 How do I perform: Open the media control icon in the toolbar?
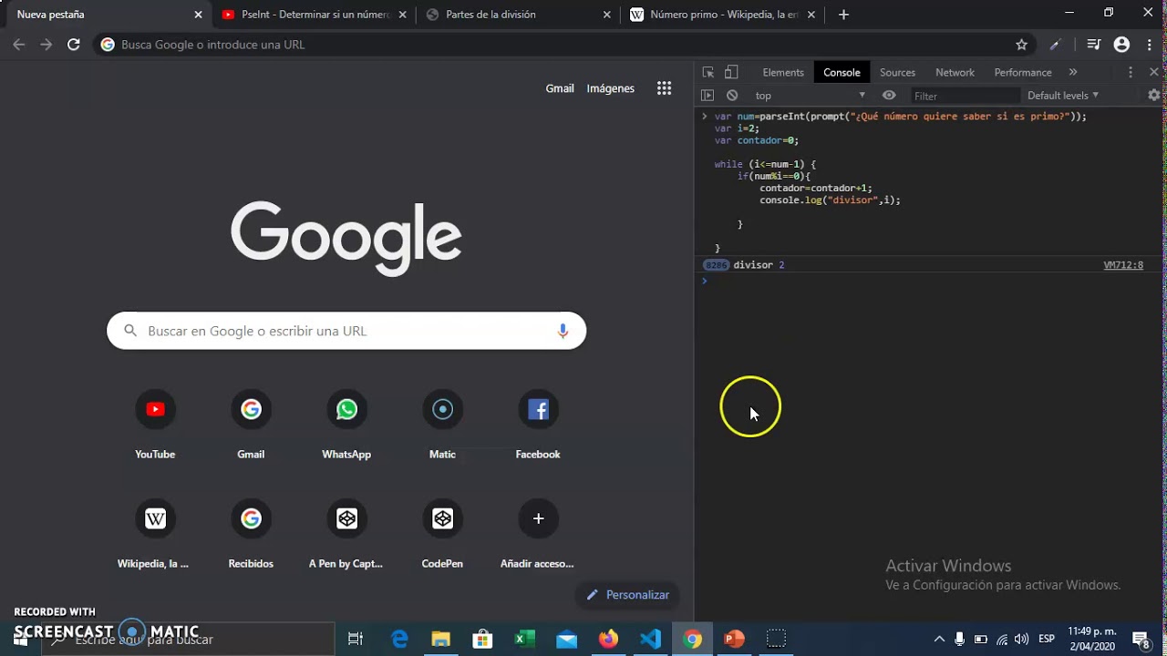pos(1095,44)
